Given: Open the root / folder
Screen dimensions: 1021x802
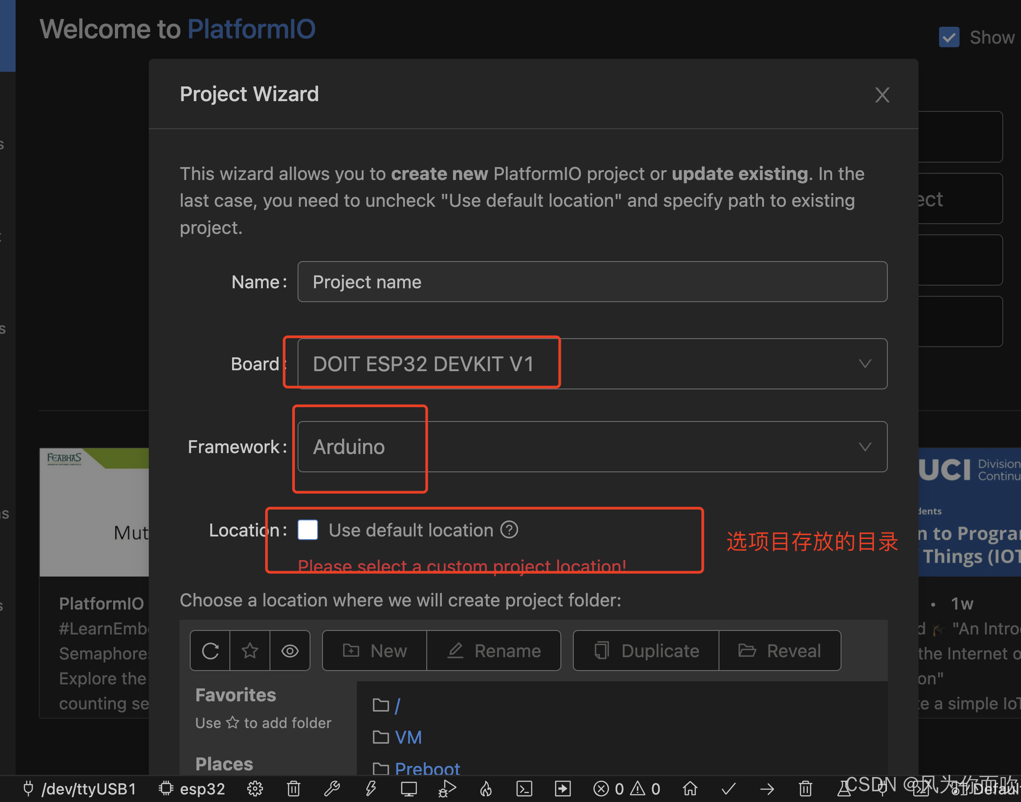Looking at the screenshot, I should 397,705.
